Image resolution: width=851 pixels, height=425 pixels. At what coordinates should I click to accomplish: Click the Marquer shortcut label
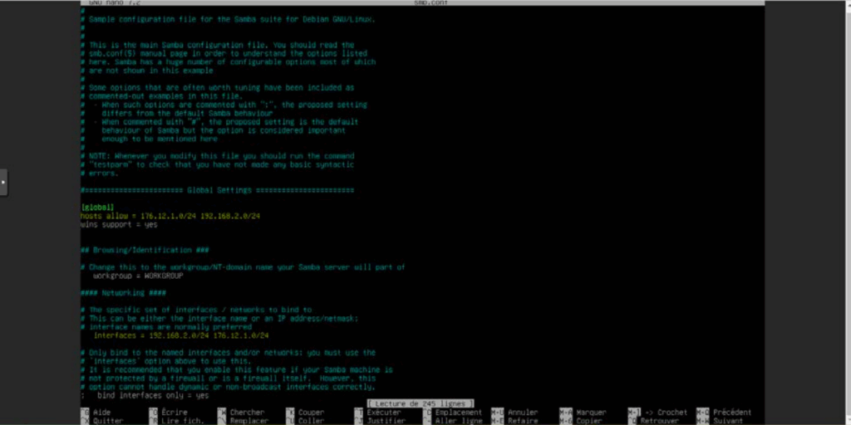click(x=591, y=413)
